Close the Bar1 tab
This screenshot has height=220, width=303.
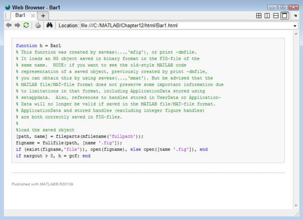pyautogui.click(x=33, y=16)
